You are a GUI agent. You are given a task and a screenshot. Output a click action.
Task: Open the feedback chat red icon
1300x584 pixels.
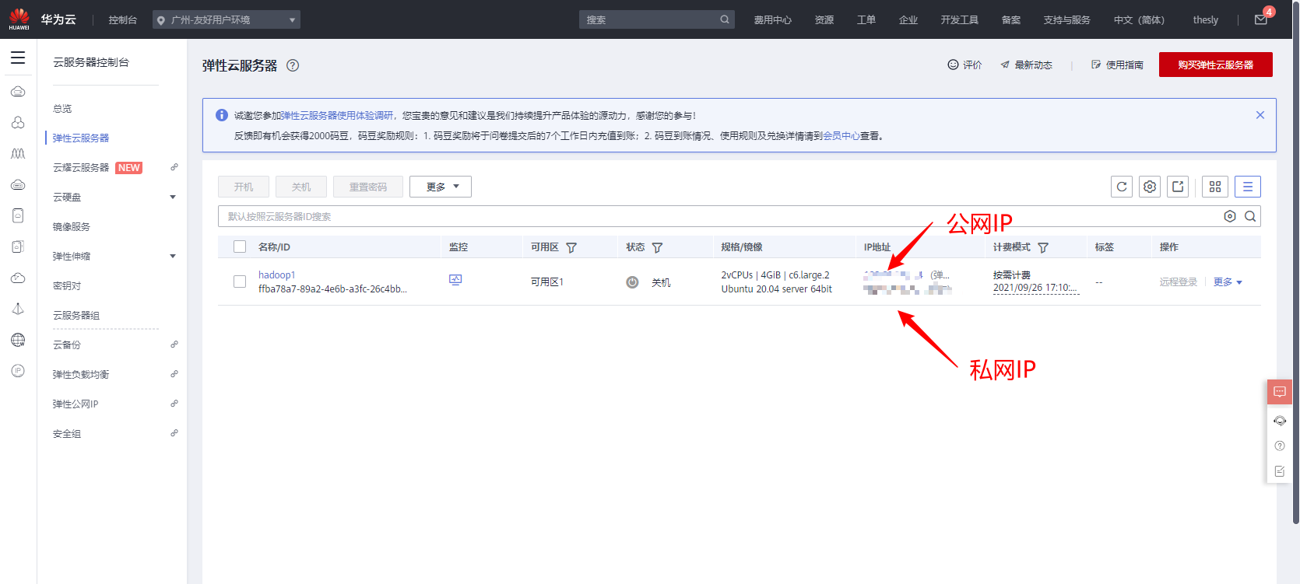tap(1280, 392)
